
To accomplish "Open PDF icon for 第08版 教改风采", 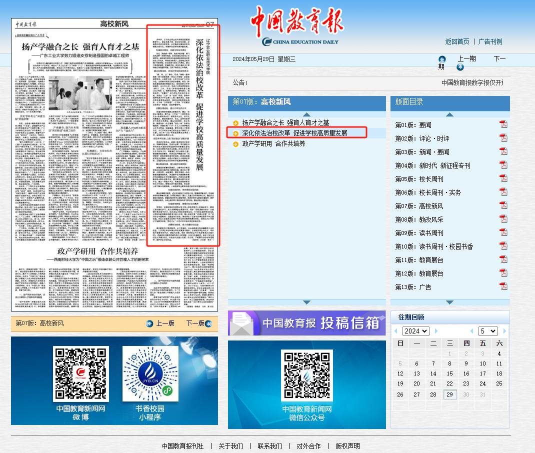I will pos(503,218).
